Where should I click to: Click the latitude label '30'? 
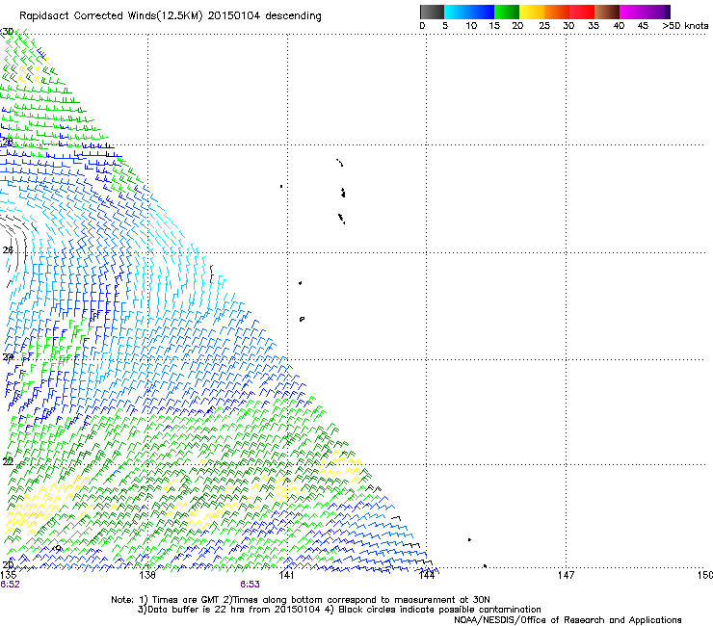[8, 32]
